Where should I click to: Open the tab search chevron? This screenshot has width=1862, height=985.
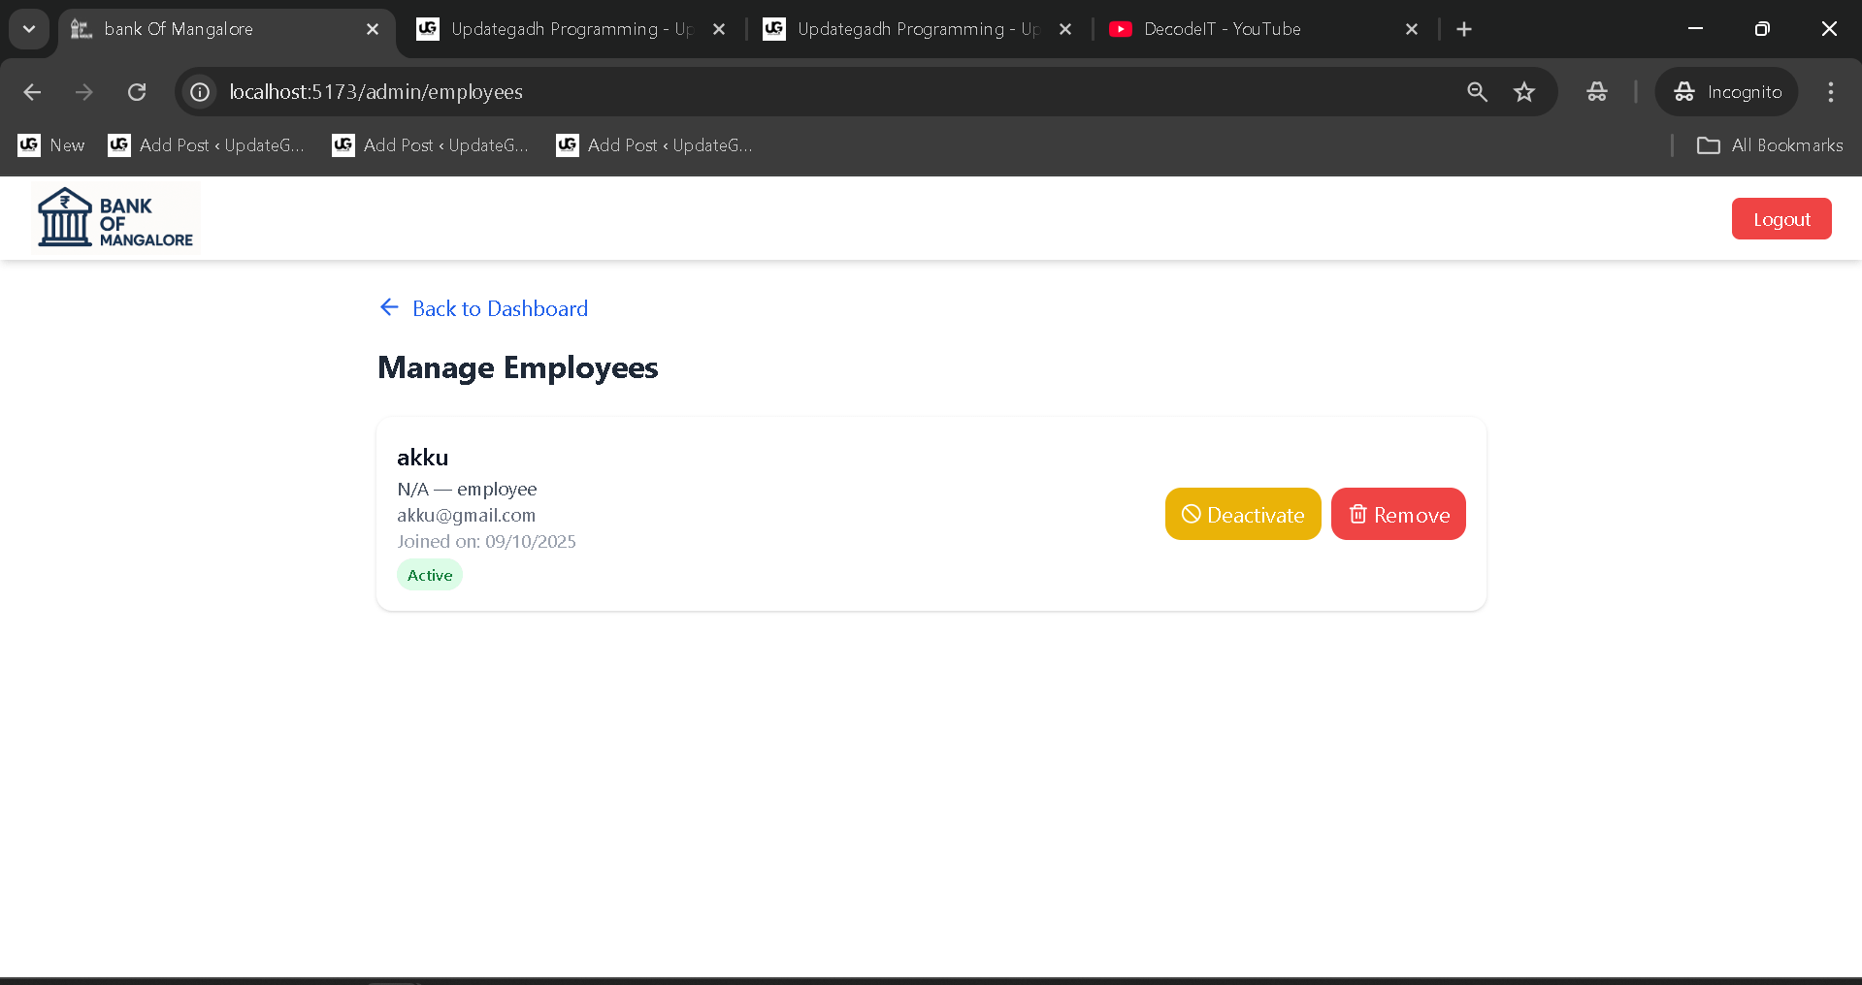(x=28, y=29)
